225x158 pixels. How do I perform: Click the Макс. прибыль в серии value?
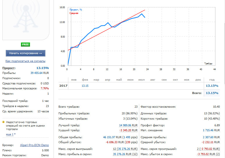tap(125, 154)
